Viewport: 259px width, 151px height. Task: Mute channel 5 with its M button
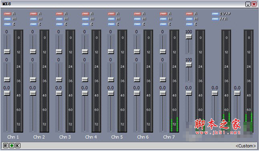coord(112,19)
